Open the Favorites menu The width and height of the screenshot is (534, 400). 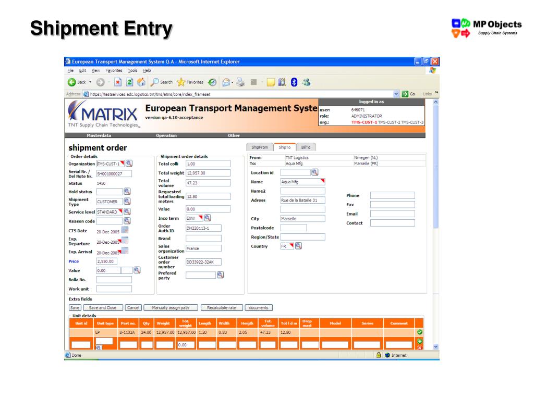[114, 71]
